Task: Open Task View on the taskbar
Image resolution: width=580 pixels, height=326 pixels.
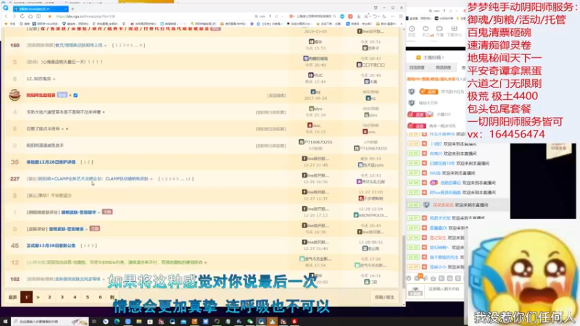Action: click(x=94, y=322)
